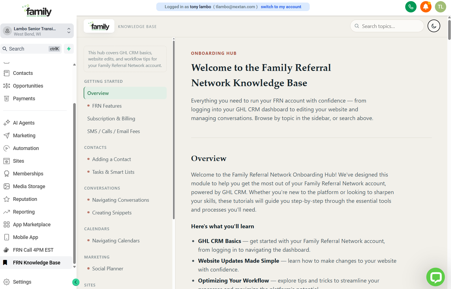Open the orange notifications bell
Viewport: 451px width, 289px height.
[x=426, y=7]
